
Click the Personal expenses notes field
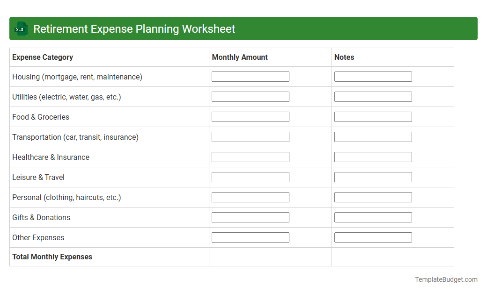[x=373, y=197]
